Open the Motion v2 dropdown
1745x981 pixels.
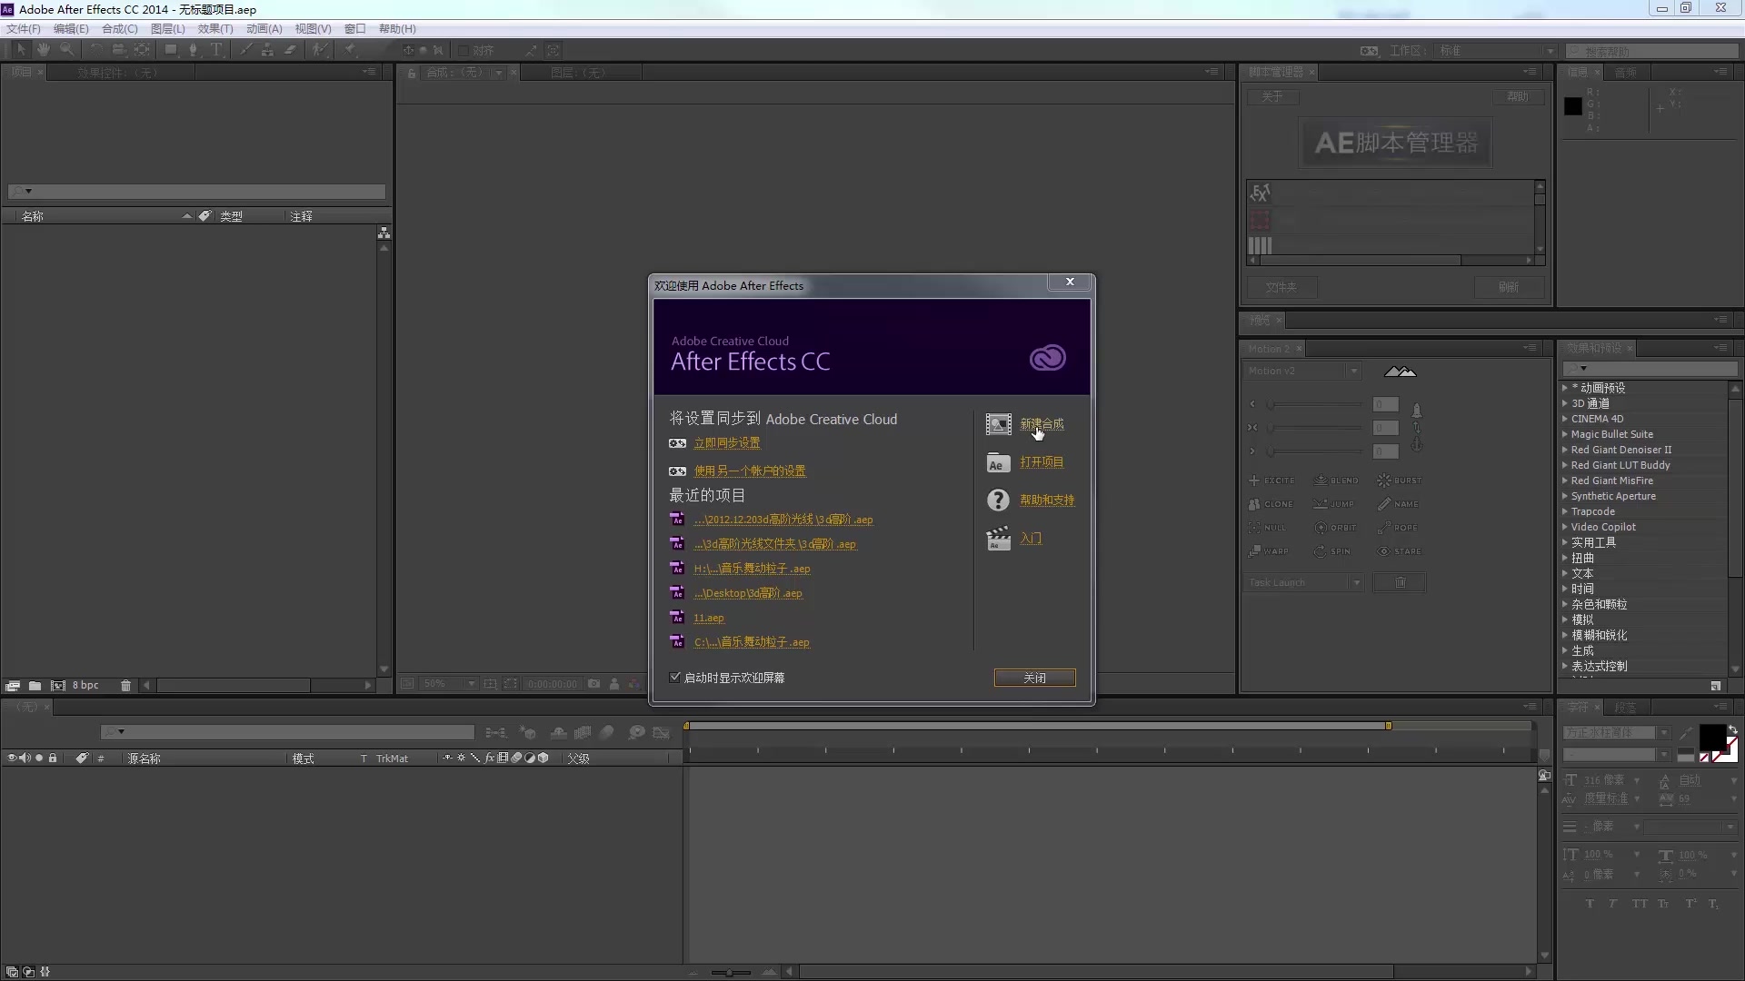[x=1353, y=371]
